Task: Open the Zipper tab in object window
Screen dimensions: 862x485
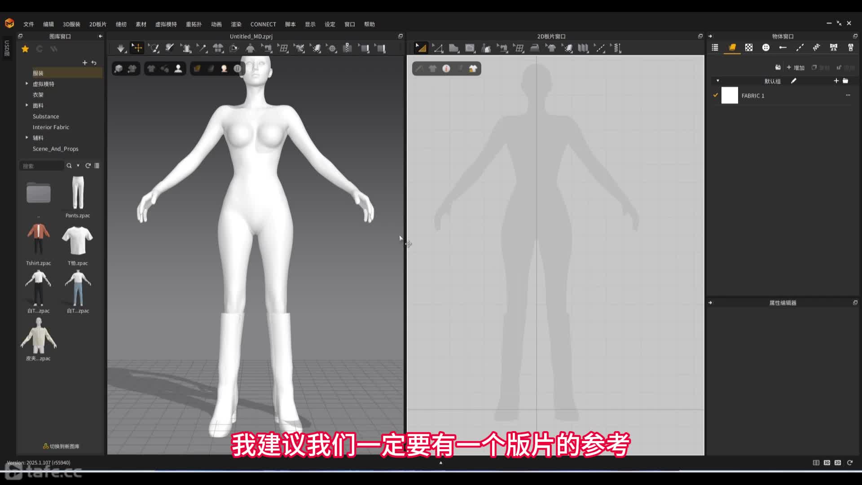Action: click(x=850, y=48)
